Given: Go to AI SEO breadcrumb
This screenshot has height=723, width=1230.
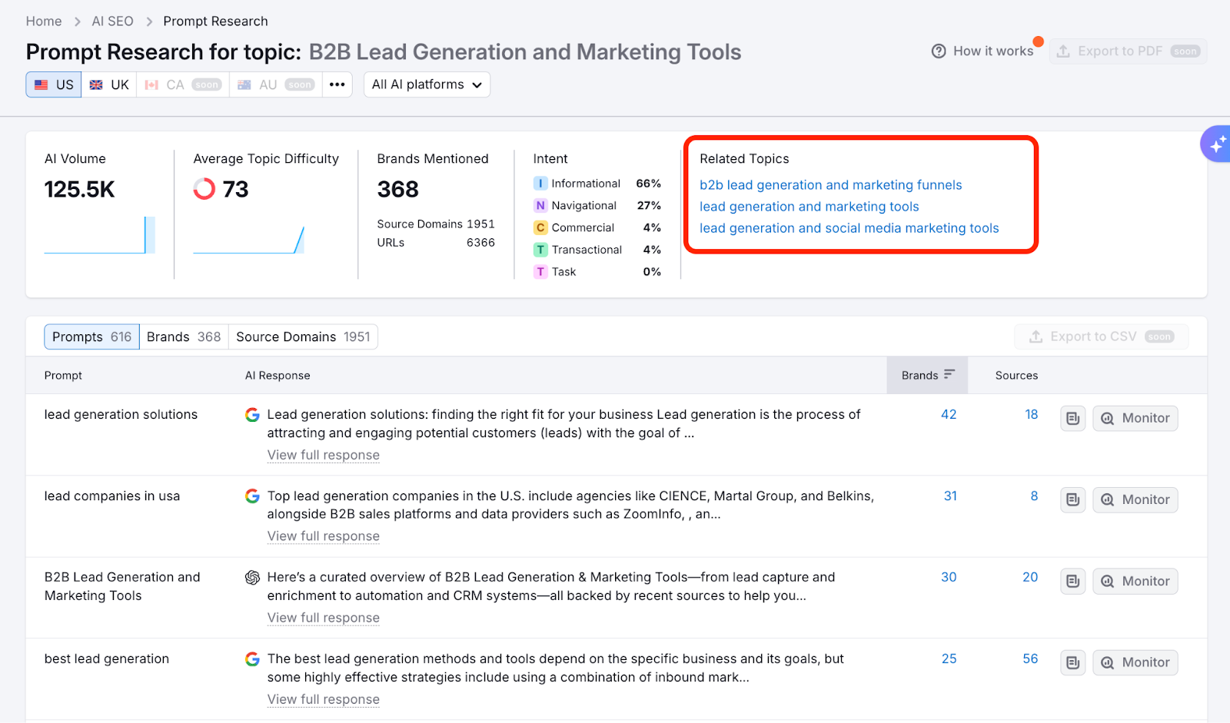Looking at the screenshot, I should click(x=112, y=22).
